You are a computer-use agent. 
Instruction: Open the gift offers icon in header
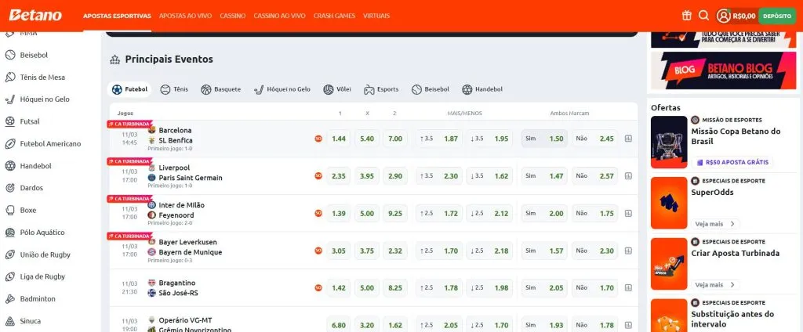(687, 16)
